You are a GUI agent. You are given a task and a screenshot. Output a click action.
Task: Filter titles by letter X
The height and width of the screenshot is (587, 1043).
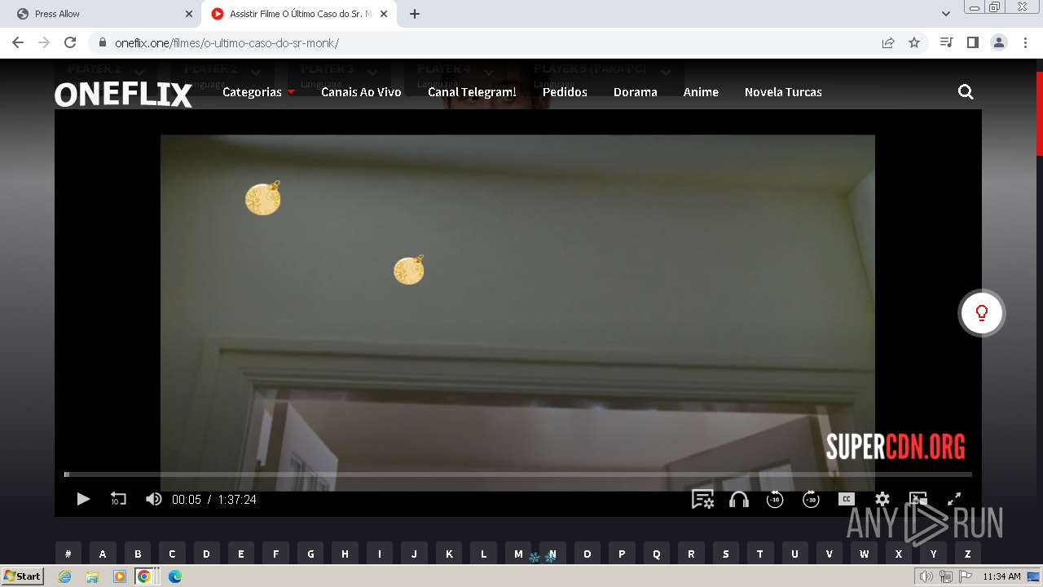point(899,554)
